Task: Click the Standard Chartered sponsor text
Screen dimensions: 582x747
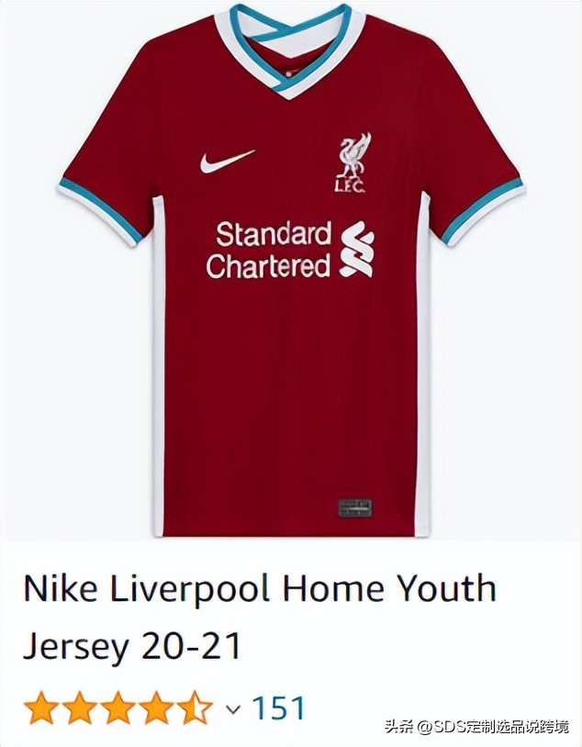Action: click(x=269, y=250)
